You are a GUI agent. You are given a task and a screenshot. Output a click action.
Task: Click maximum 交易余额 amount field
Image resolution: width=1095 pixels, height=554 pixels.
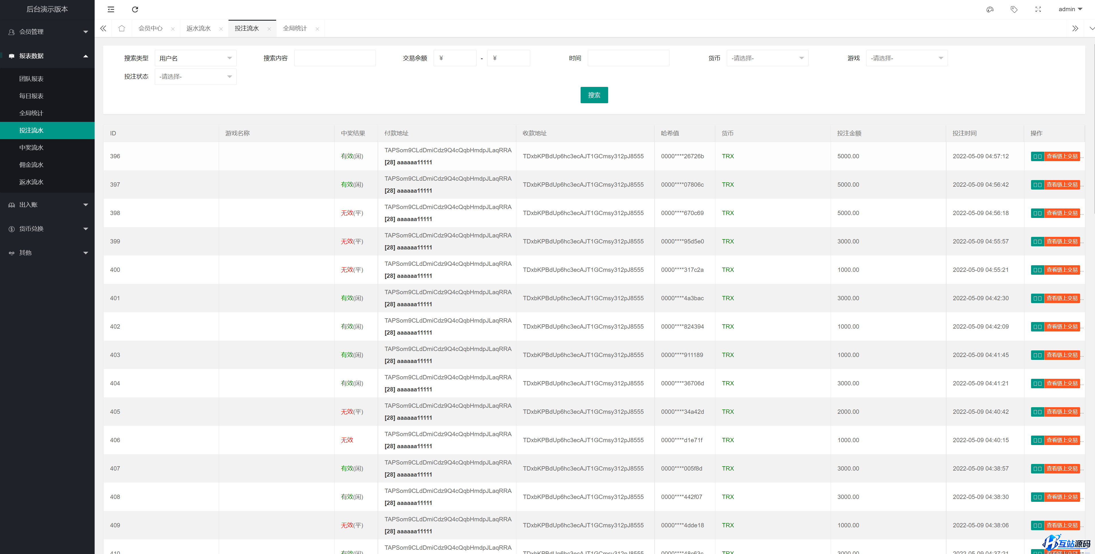tap(508, 58)
